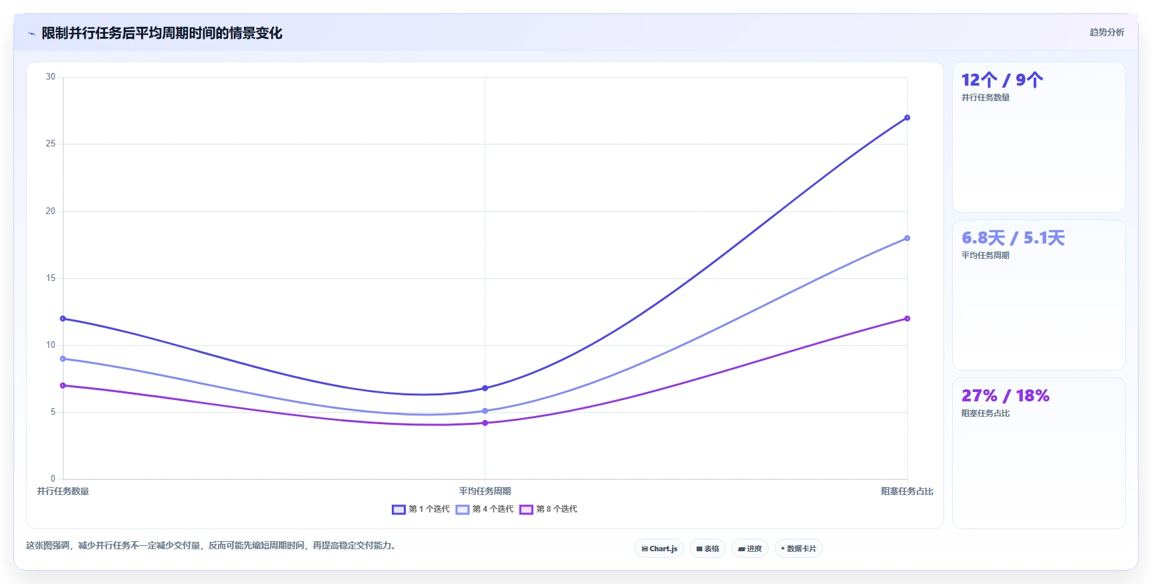Viewport: 1152px width, 584px height.
Task: Click the 阻塞任务占比 x-axis label
Action: (907, 491)
